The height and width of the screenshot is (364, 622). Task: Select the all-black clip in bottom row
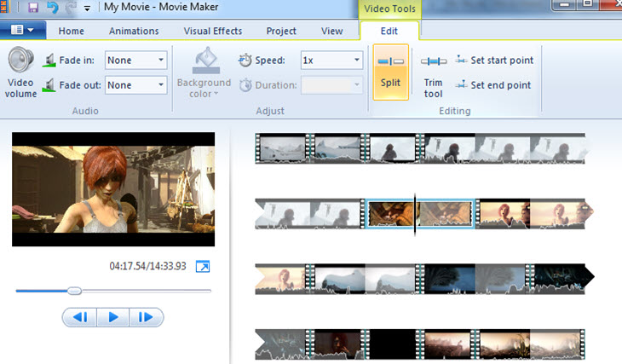[x=393, y=344]
